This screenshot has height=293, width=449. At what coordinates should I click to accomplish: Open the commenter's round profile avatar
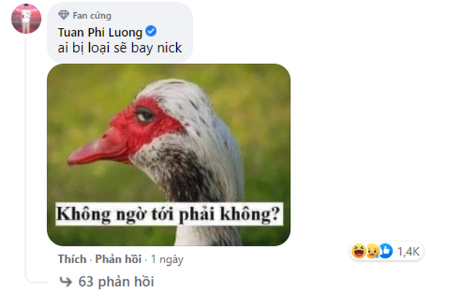pos(26,18)
